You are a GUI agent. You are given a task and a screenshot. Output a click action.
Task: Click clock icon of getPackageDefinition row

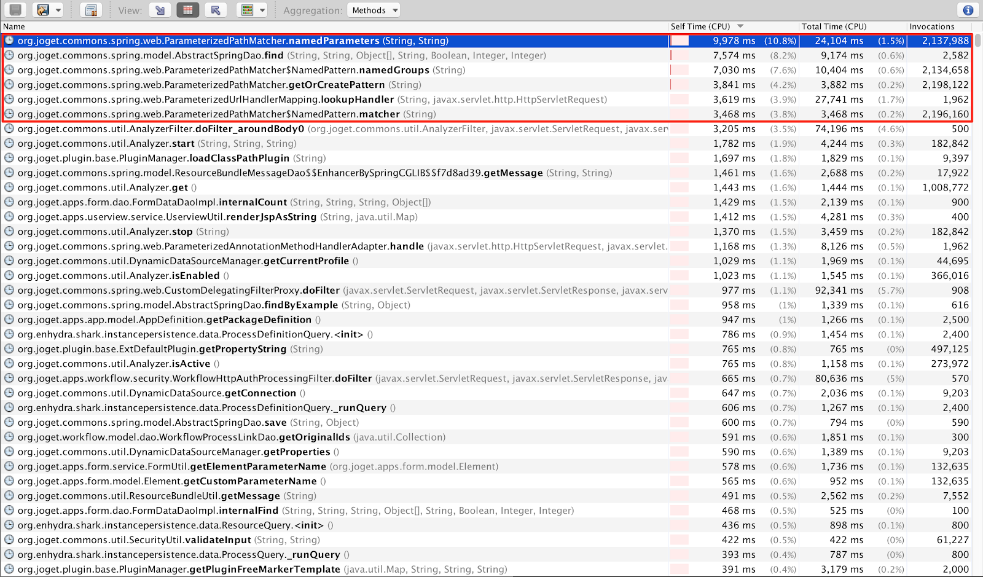click(x=9, y=320)
